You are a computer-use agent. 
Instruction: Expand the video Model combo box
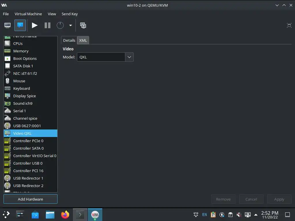[x=129, y=57]
